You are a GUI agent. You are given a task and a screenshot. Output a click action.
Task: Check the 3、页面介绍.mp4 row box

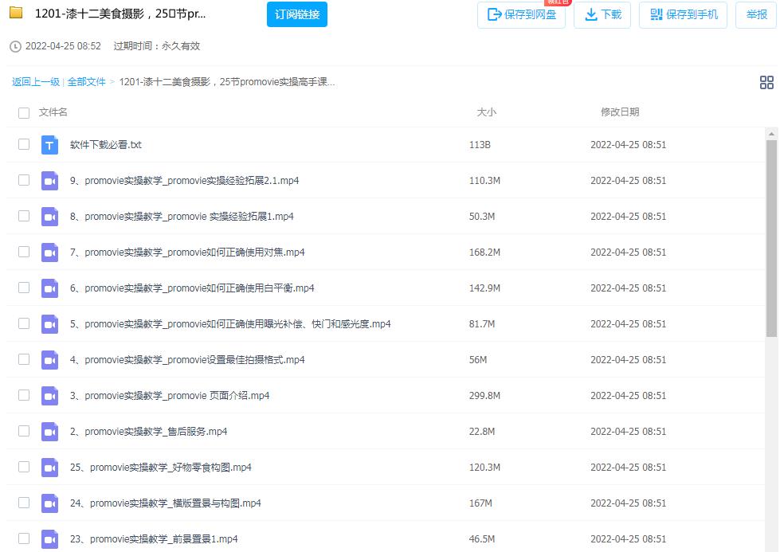click(x=24, y=395)
